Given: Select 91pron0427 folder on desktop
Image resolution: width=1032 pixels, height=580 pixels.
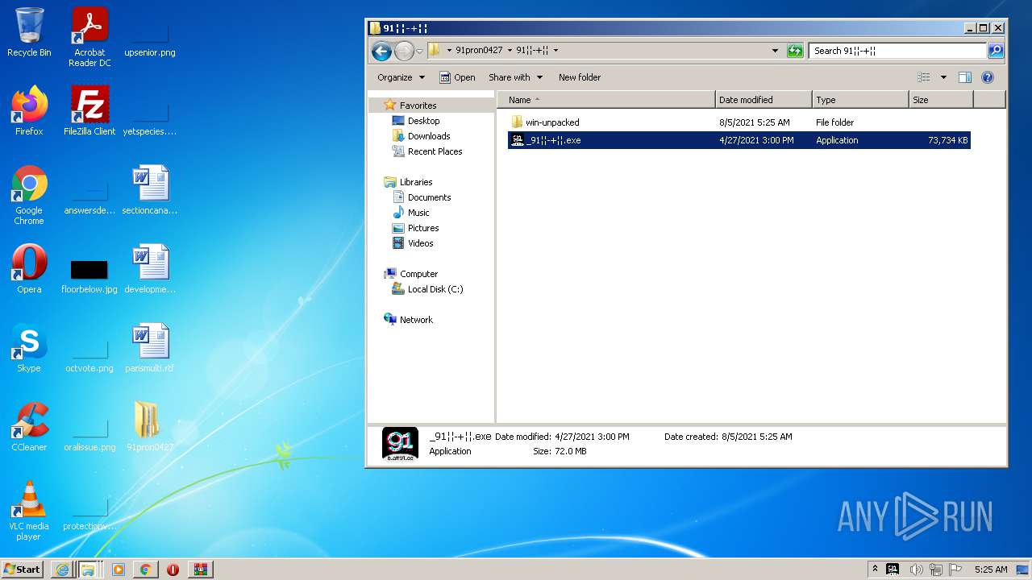Looking at the screenshot, I should point(150,427).
